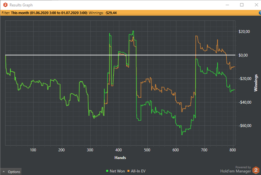Screen dimensions: 261x175
Task: Click the 600 hands axis tick label
Action: [176, 150]
